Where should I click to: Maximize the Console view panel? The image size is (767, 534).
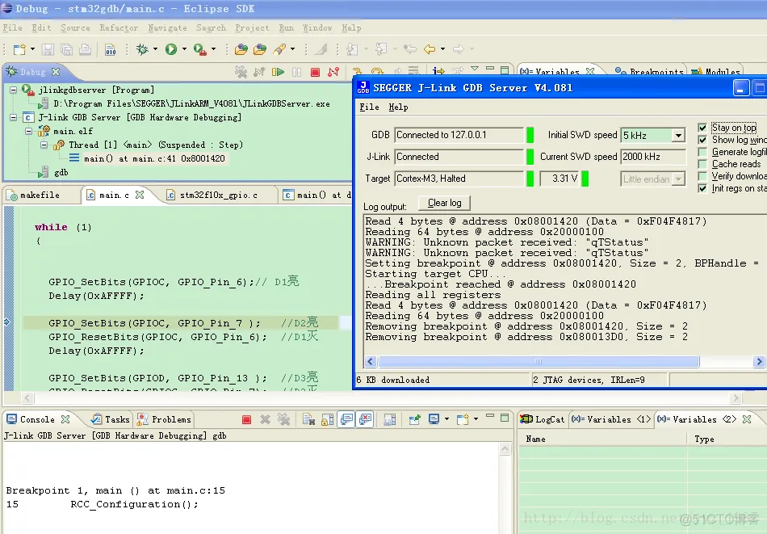click(x=505, y=418)
